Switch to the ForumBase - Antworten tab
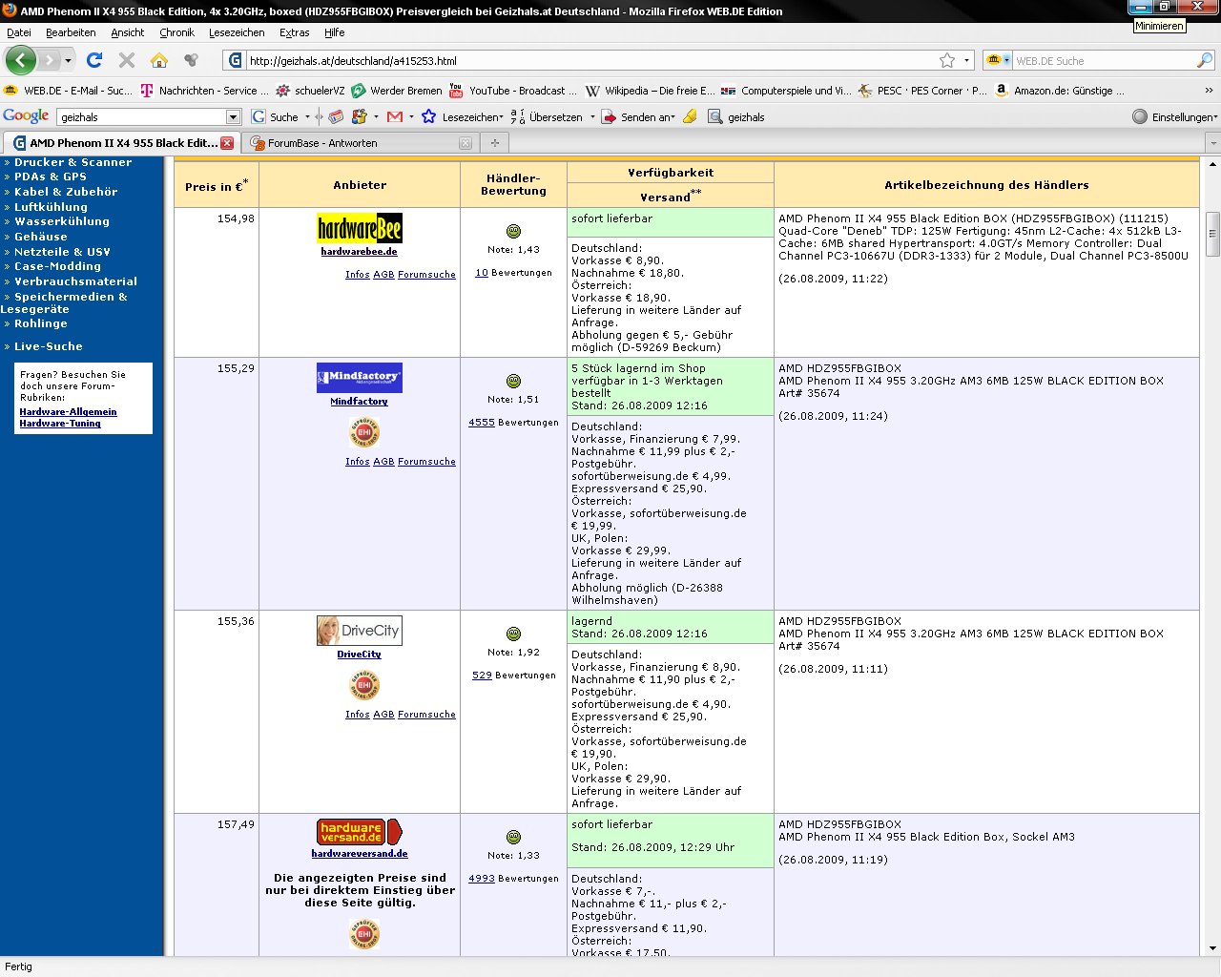 pos(361,143)
